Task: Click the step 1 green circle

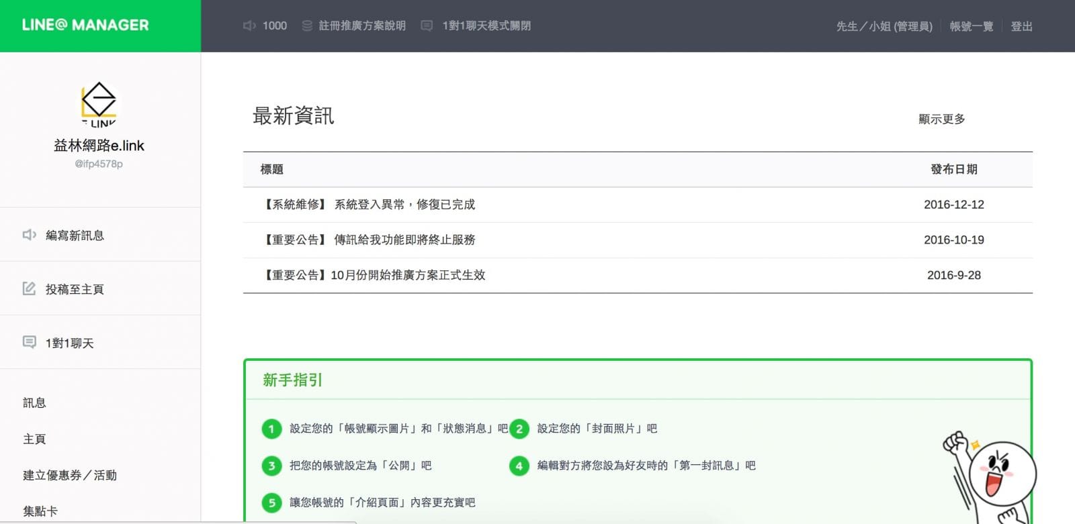Action: point(271,429)
